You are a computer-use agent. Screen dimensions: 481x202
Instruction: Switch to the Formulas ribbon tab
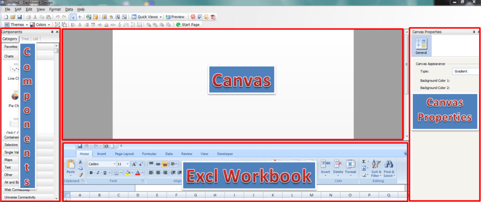(149, 154)
